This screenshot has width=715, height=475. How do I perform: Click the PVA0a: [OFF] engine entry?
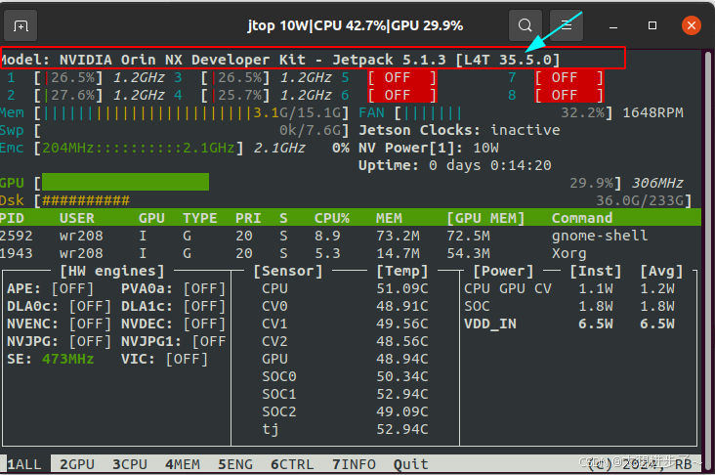coord(173,288)
